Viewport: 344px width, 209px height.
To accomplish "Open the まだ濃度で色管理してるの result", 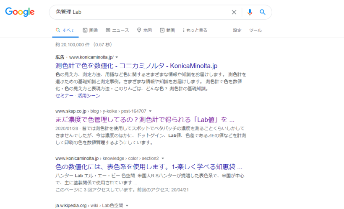I will point(145,120).
